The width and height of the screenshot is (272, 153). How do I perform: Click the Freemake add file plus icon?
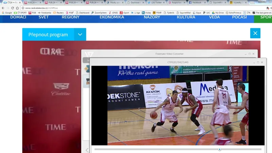click(86, 68)
